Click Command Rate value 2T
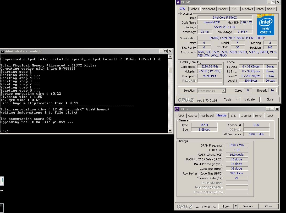The image size is (286, 213). [x=237, y=178]
